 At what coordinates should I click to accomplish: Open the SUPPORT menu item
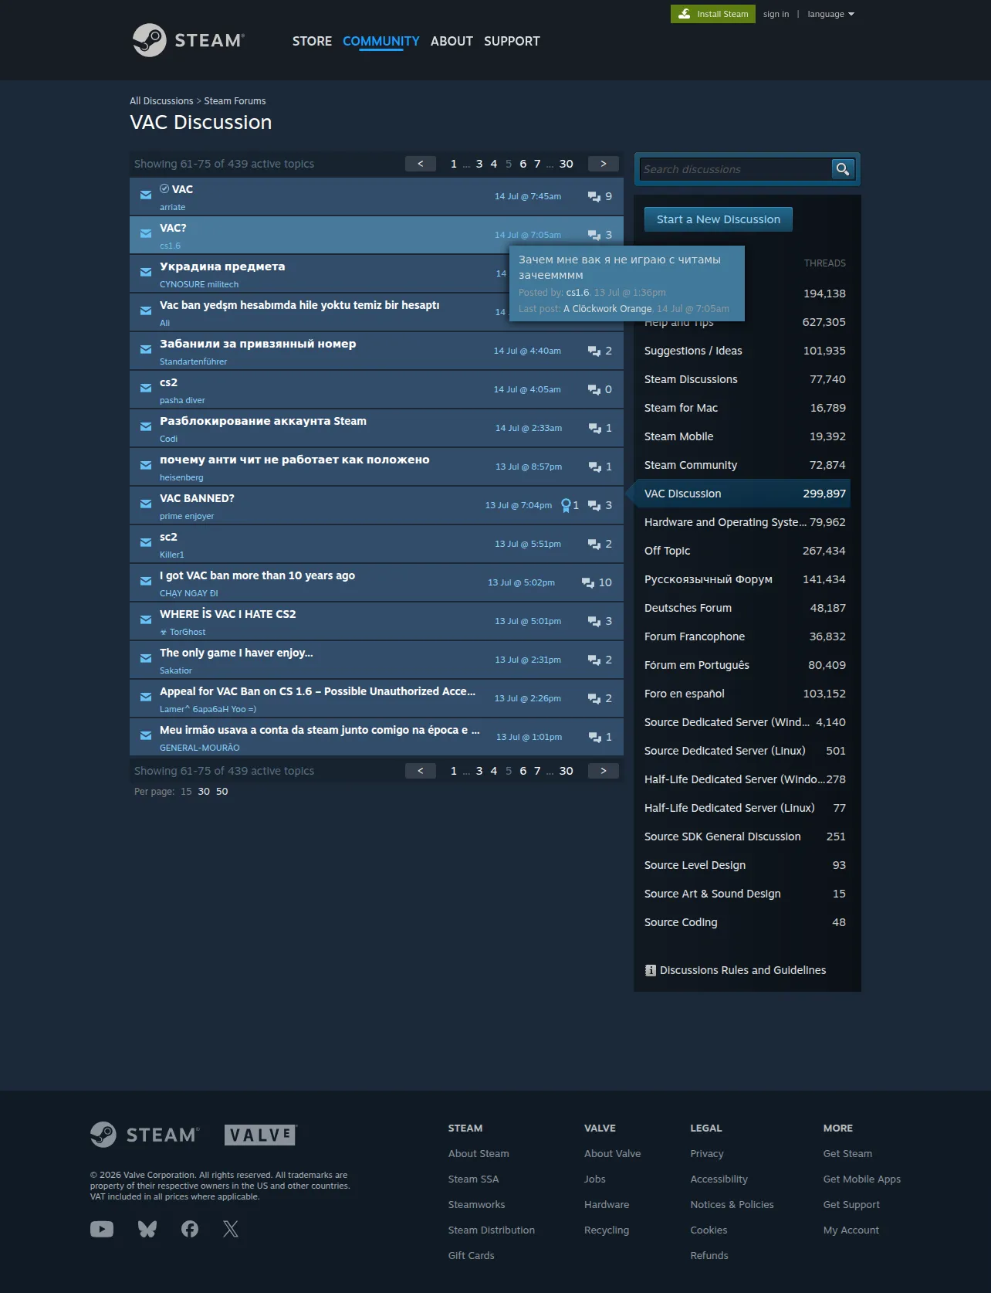click(512, 41)
